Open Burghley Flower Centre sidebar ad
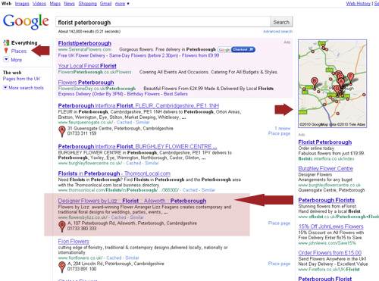Viewport: 379px width, 281px height. [x=325, y=169]
